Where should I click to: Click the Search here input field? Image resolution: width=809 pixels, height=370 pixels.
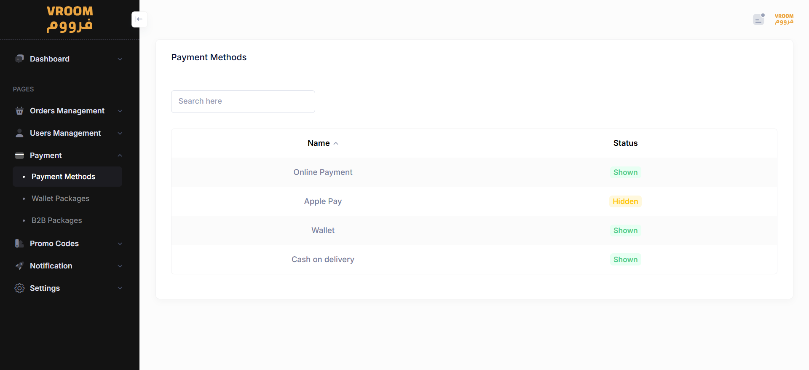243,102
